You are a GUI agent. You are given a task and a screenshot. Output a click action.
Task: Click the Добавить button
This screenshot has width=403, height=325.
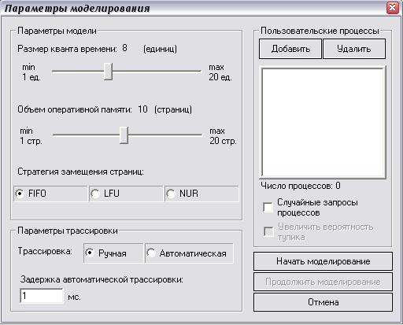click(x=290, y=49)
